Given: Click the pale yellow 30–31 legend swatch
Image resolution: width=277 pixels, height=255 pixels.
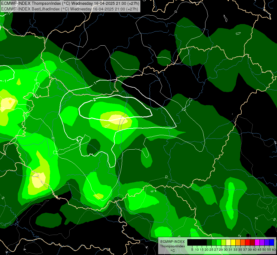Looking at the screenshot, I should click(228, 242).
